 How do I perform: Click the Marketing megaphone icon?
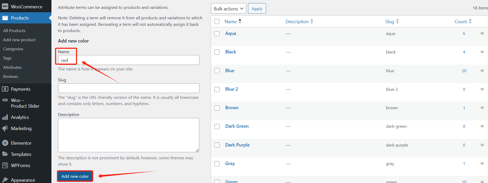pos(5,129)
